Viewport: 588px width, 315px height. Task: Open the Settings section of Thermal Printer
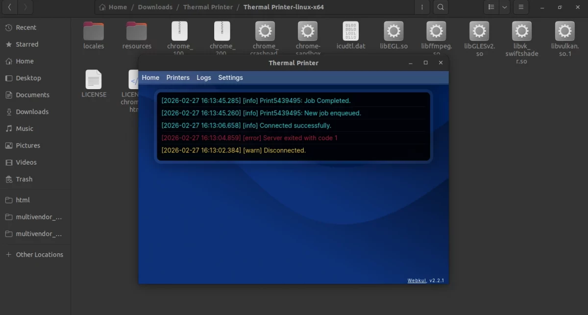pos(230,77)
